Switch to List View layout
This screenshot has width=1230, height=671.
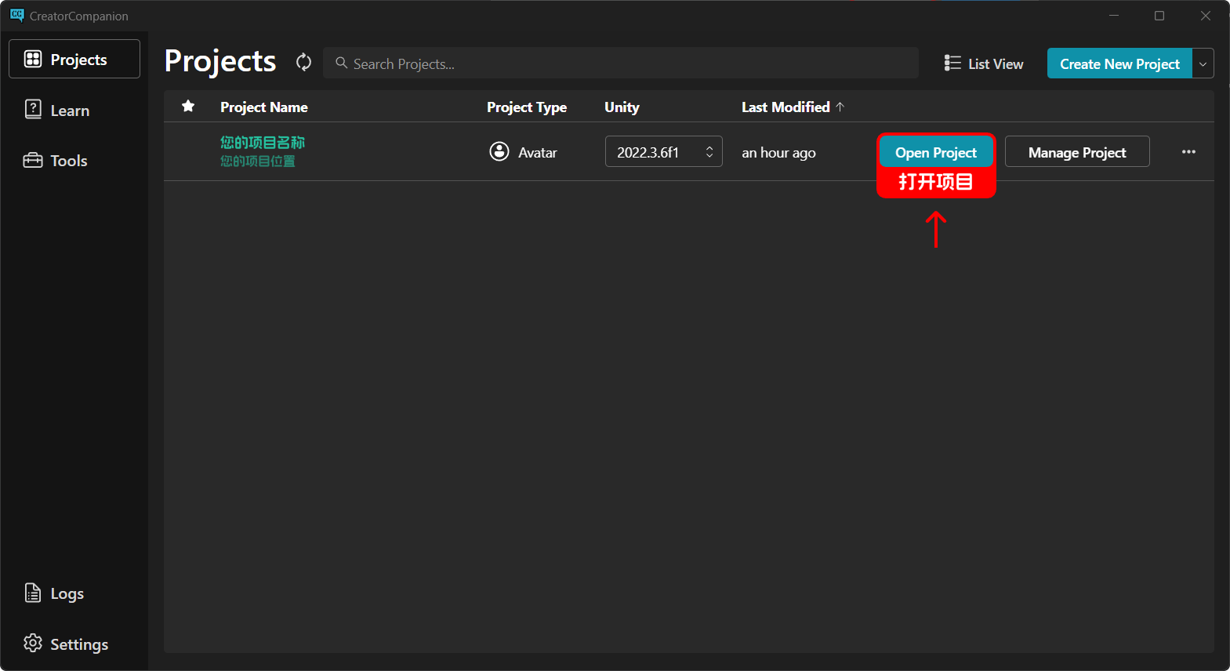(x=984, y=63)
